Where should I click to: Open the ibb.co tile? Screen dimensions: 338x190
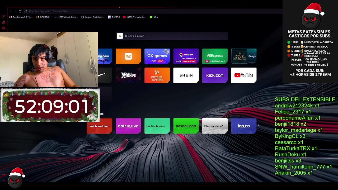[244, 126]
